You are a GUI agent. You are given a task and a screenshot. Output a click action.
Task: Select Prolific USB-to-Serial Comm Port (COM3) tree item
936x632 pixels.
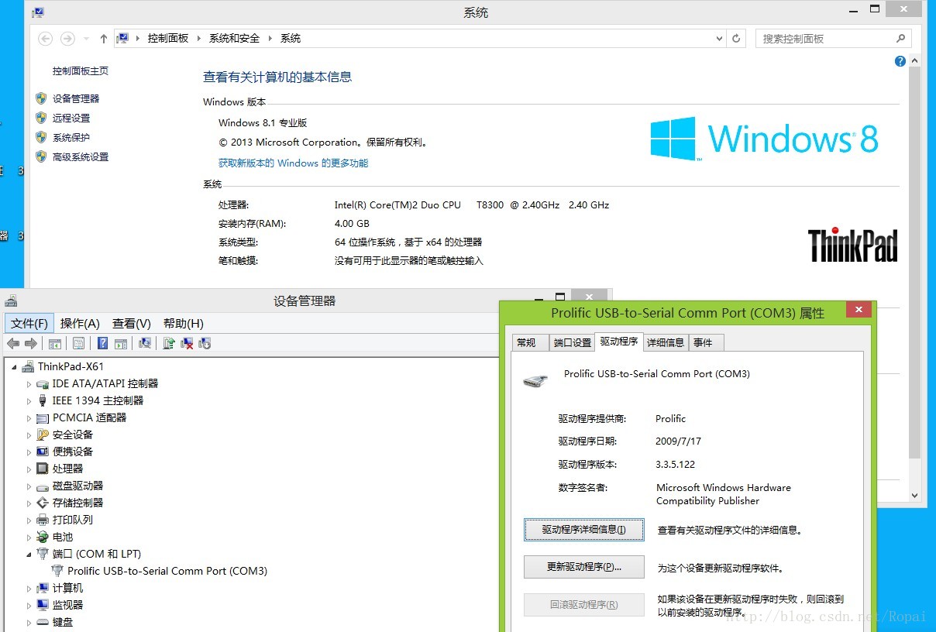167,571
